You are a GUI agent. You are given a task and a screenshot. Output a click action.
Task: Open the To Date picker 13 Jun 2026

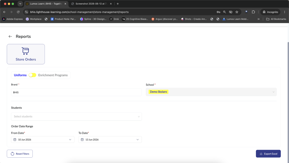tap(110, 140)
